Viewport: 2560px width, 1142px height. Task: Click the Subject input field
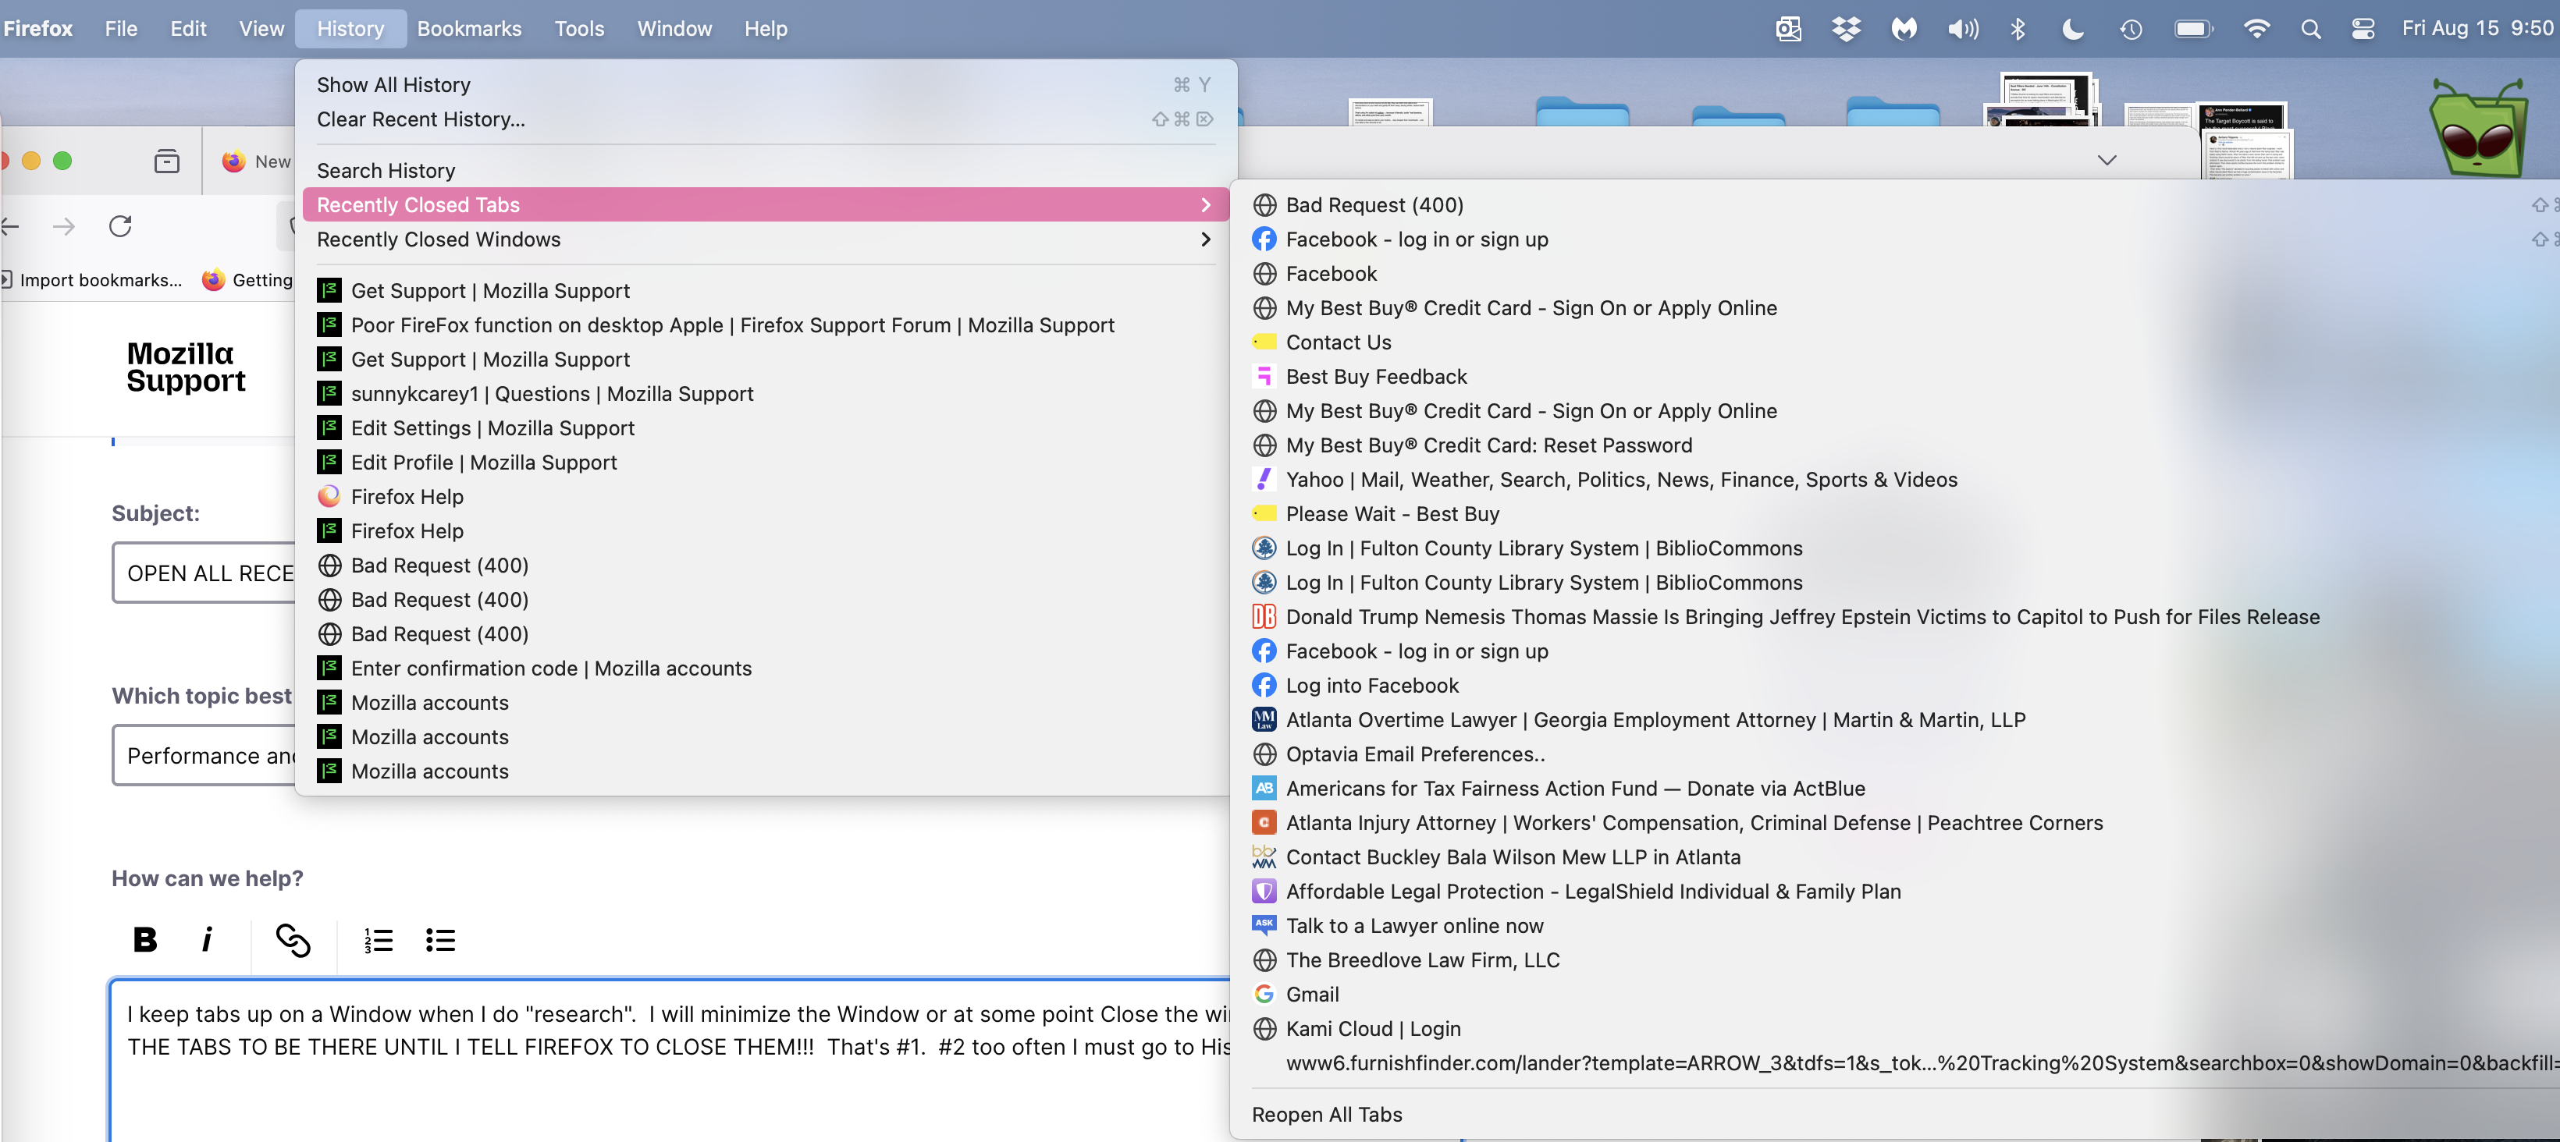208,573
